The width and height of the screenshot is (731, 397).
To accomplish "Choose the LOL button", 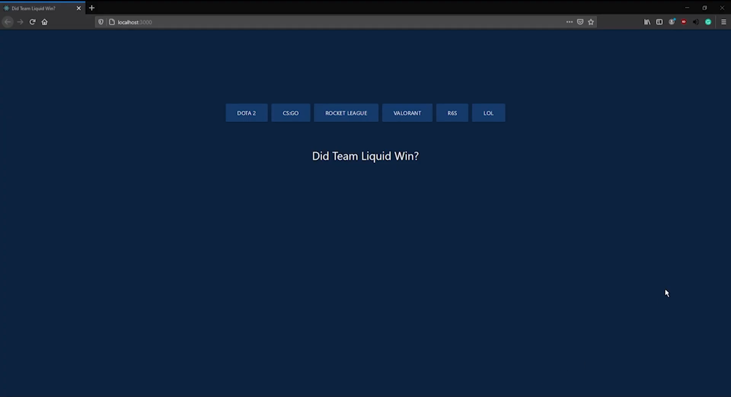I will point(488,113).
